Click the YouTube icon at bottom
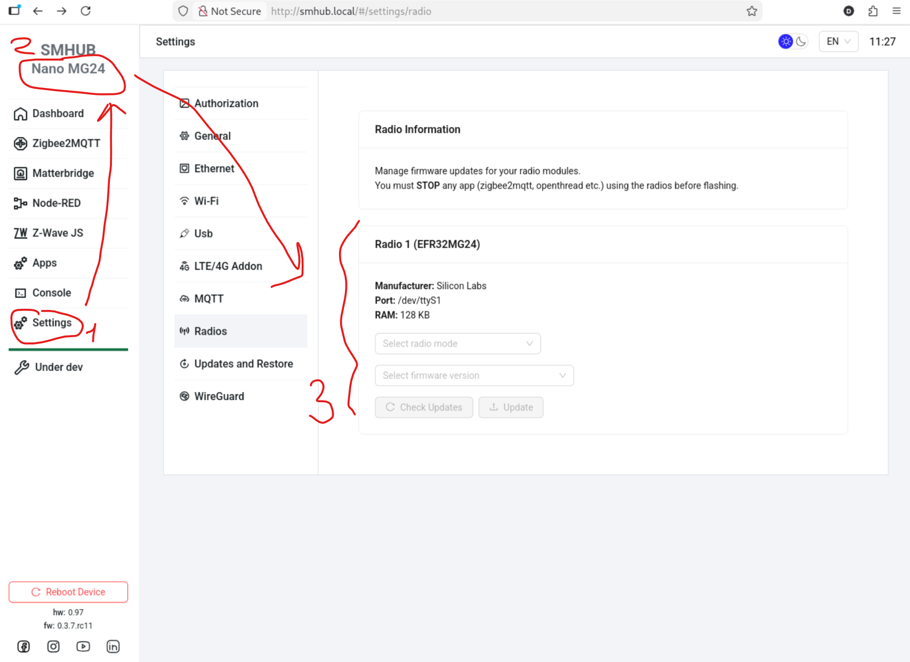Screen dimensions: 910x662 83,647
